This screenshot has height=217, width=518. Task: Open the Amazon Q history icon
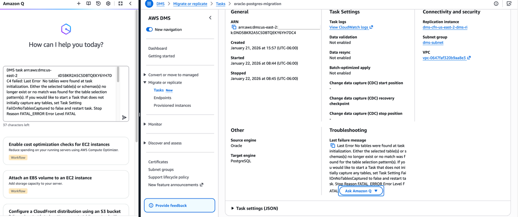click(97, 3)
